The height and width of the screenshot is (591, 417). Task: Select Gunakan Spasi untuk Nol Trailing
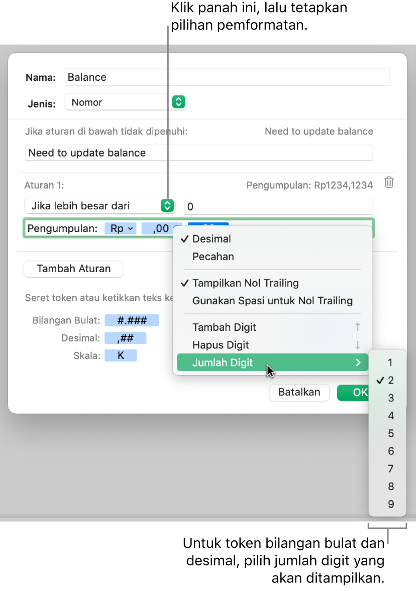[x=272, y=301]
